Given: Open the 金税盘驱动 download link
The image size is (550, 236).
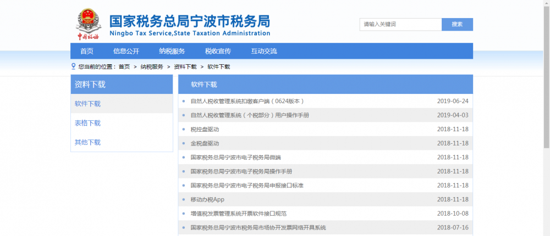Looking at the screenshot, I should pos(205,143).
